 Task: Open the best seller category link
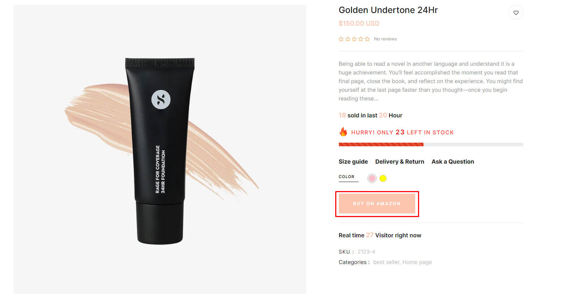tap(386, 262)
